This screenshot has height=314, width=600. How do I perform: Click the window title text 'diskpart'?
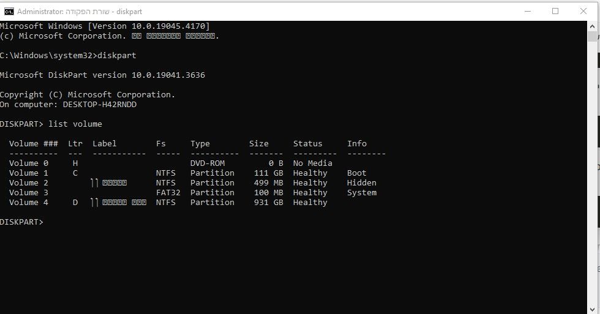129,12
